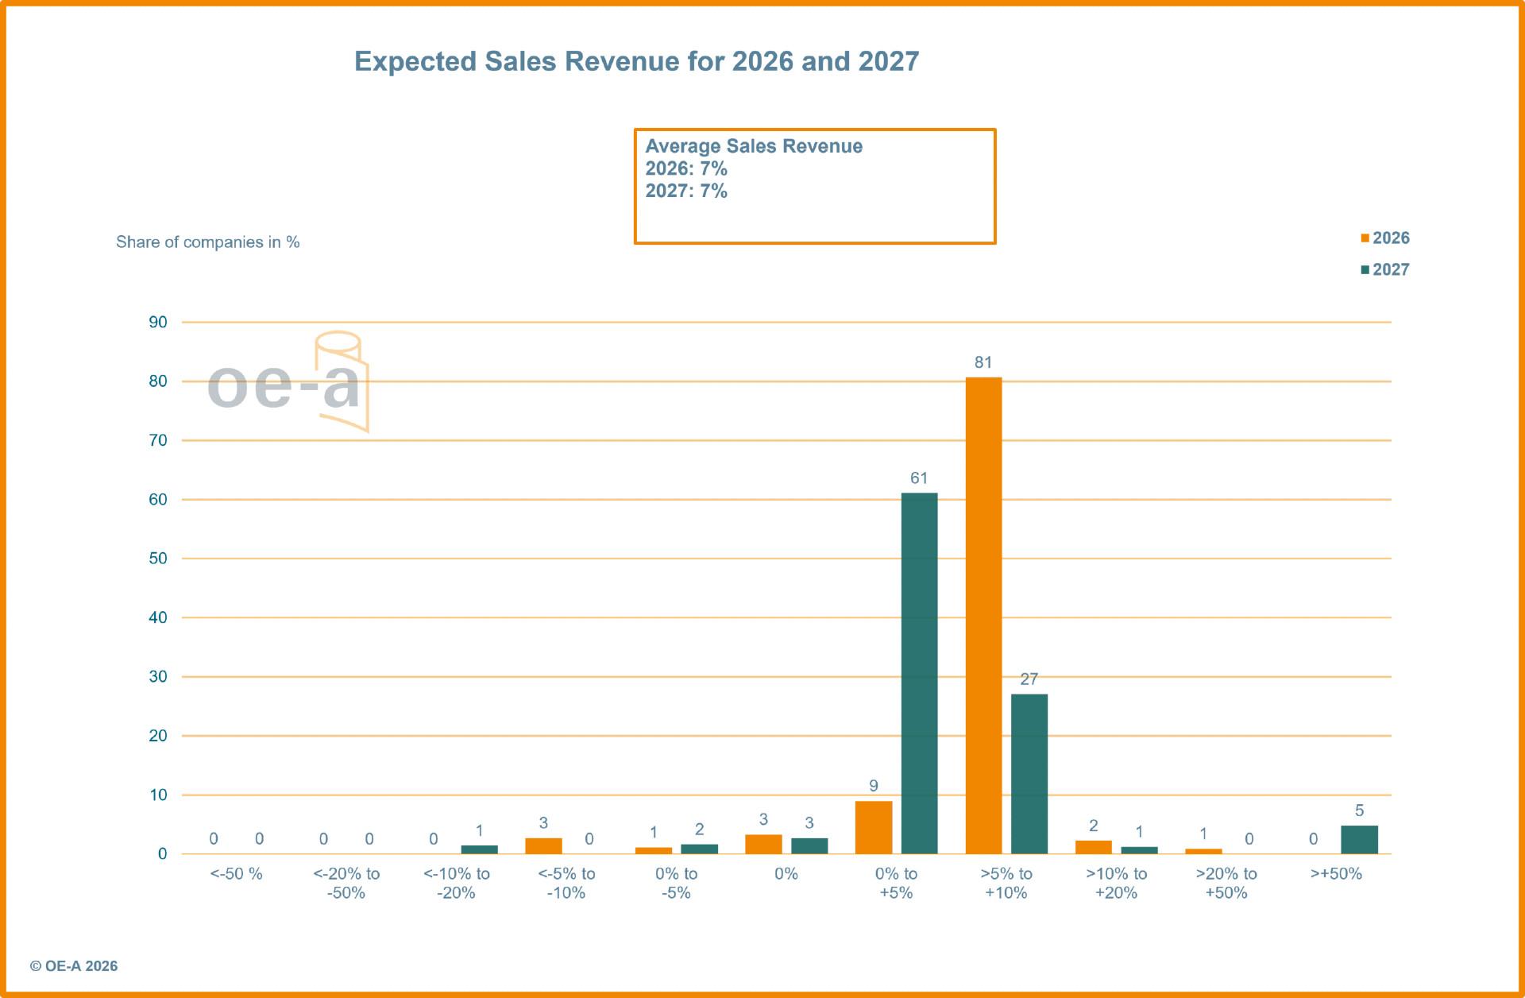The width and height of the screenshot is (1525, 998).
Task: Click the teal bar in '<-10% to -20%' group
Action: (x=479, y=849)
